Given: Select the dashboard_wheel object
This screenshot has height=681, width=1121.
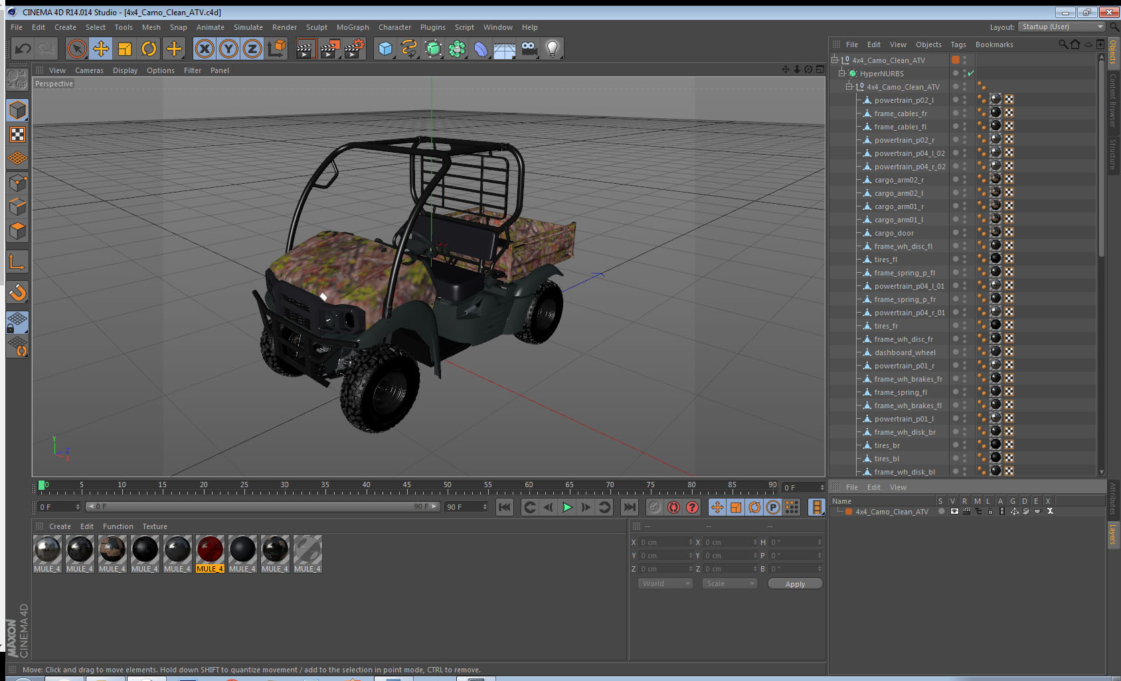Looking at the screenshot, I should click(x=905, y=352).
